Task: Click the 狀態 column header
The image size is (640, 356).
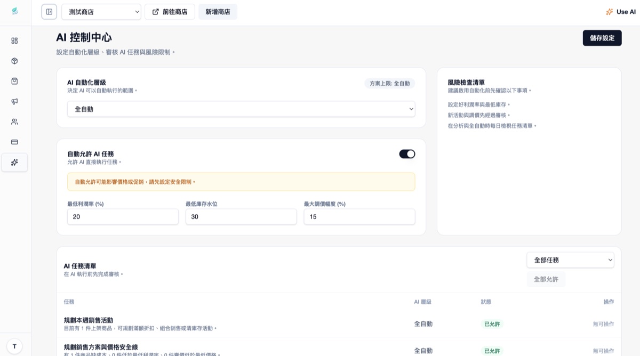Action: click(486, 302)
